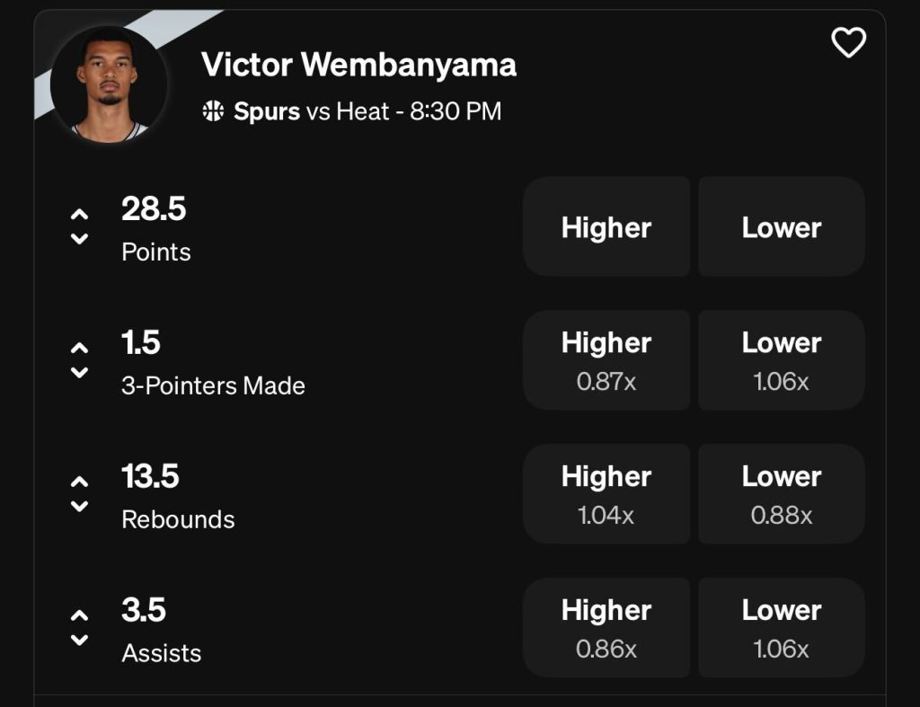
Task: Tap Lower 1.06x for Assists
Action: [781, 627]
